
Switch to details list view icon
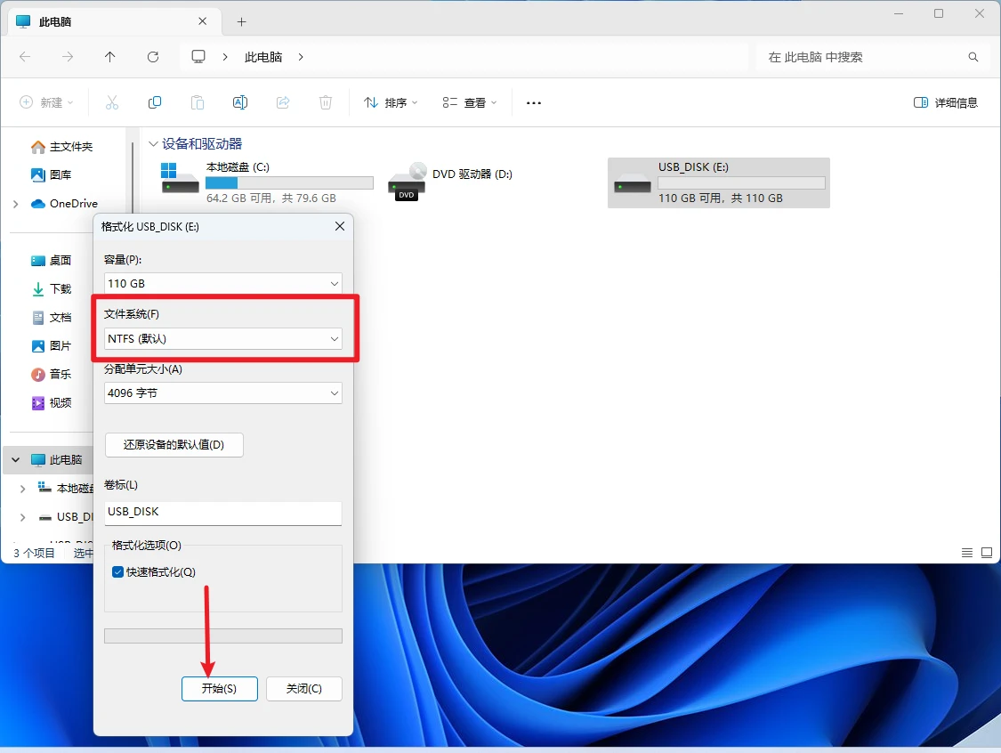(x=967, y=553)
